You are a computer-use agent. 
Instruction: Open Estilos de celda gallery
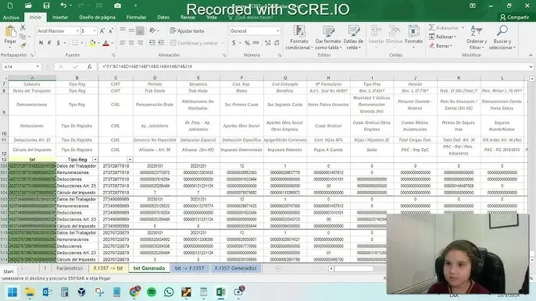pyautogui.click(x=353, y=37)
